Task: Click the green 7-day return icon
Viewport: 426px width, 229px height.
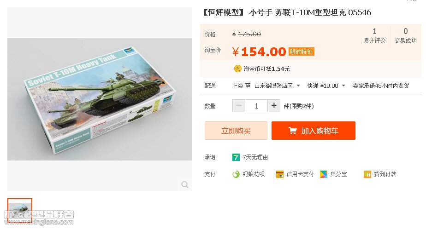Action: pyautogui.click(x=236, y=157)
